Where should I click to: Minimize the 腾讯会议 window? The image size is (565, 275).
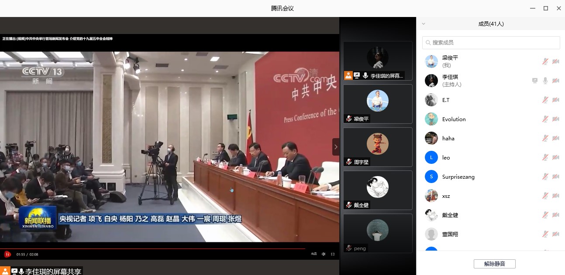click(532, 8)
